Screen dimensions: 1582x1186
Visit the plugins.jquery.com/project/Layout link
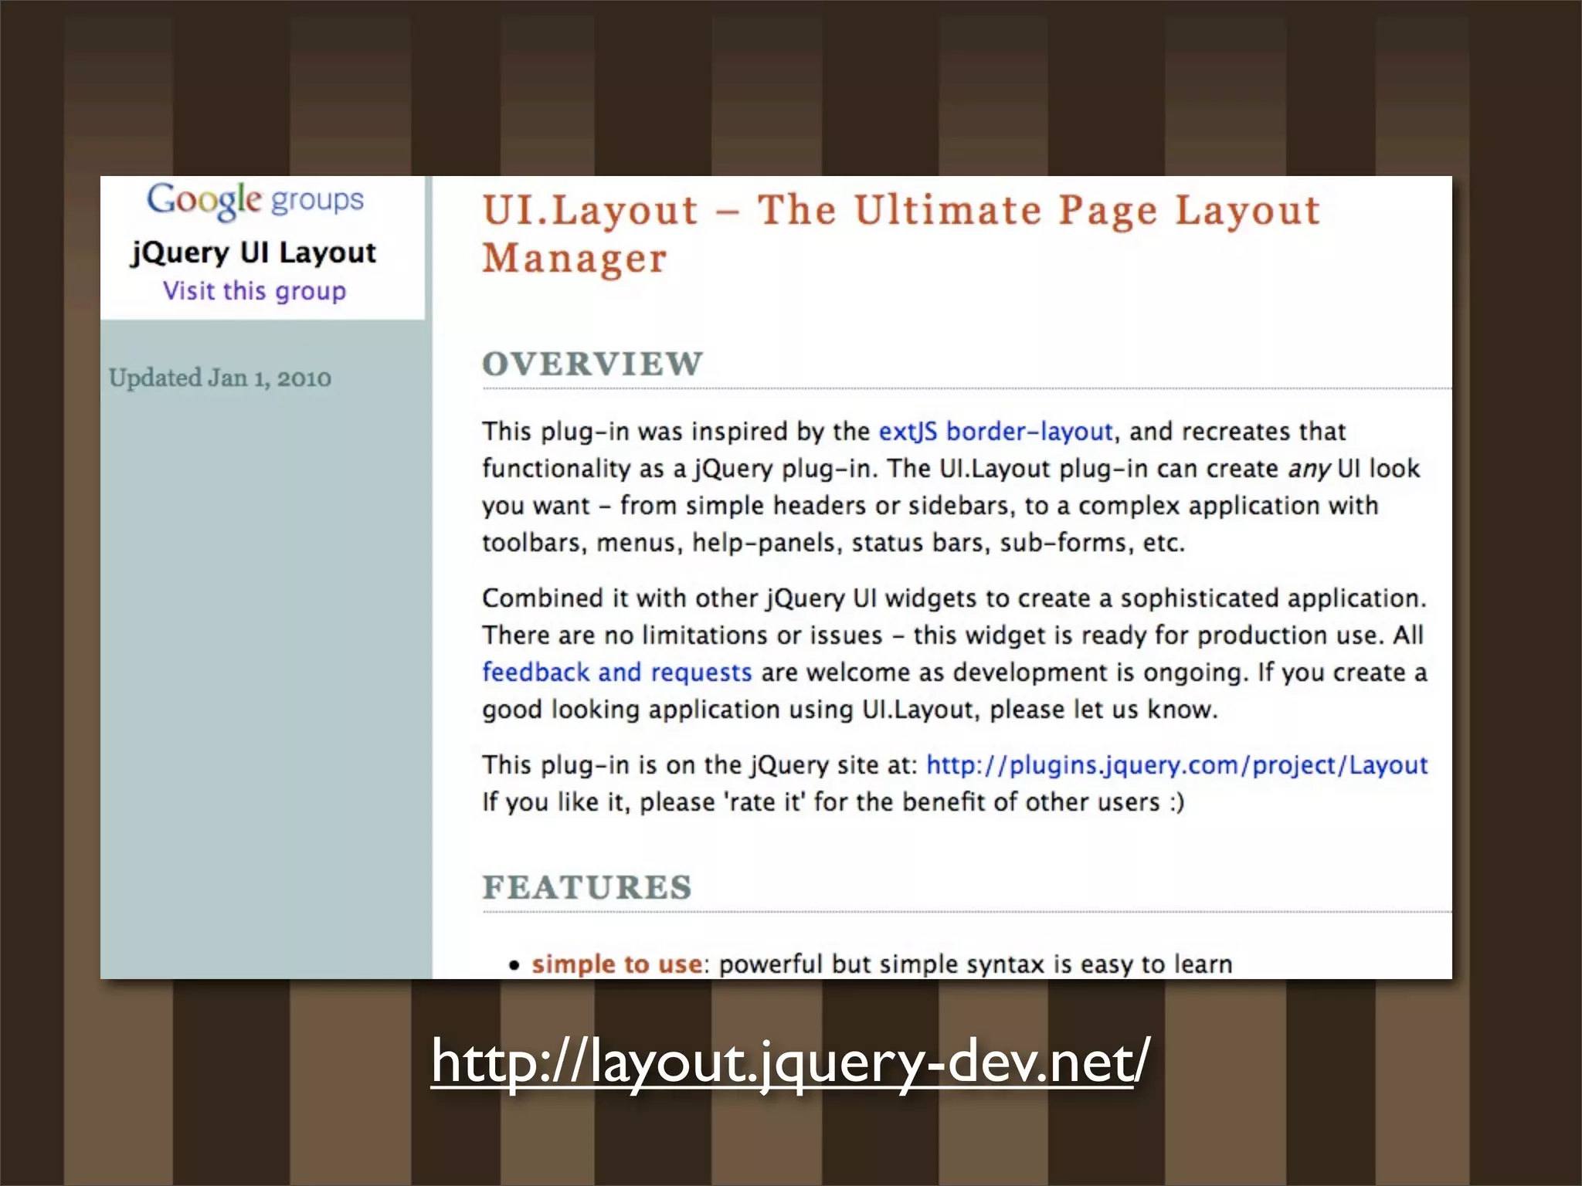coord(1176,764)
